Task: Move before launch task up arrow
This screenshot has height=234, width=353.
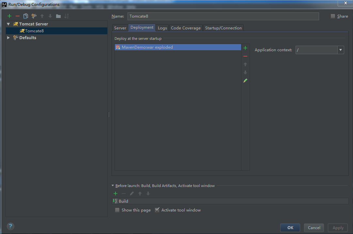Action: (x=140, y=194)
